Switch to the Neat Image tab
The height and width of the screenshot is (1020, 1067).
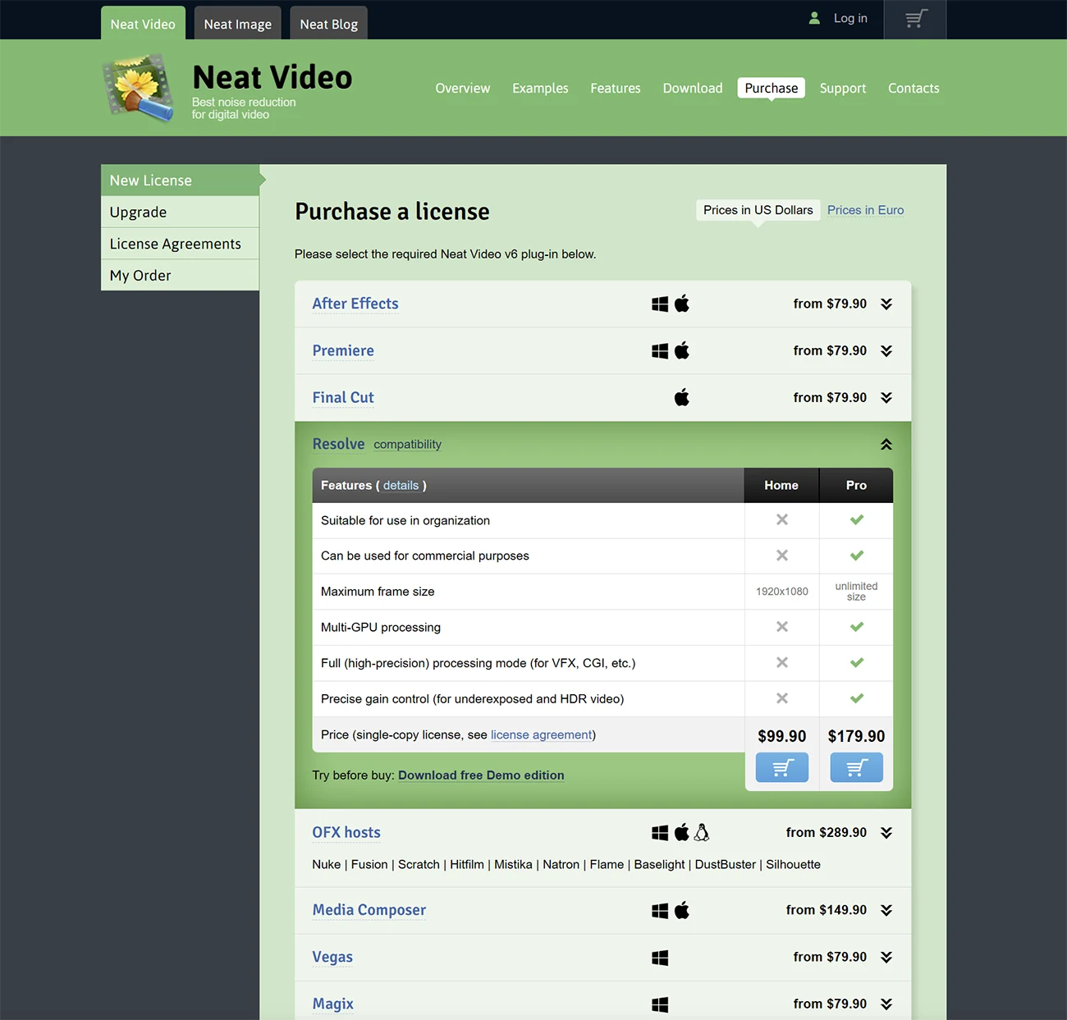coord(238,24)
